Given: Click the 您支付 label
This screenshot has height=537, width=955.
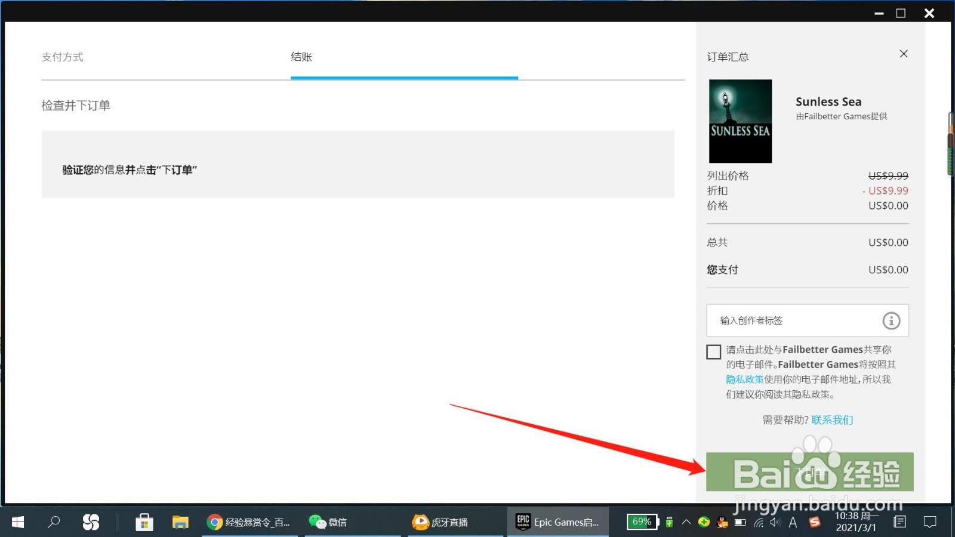Looking at the screenshot, I should point(722,270).
